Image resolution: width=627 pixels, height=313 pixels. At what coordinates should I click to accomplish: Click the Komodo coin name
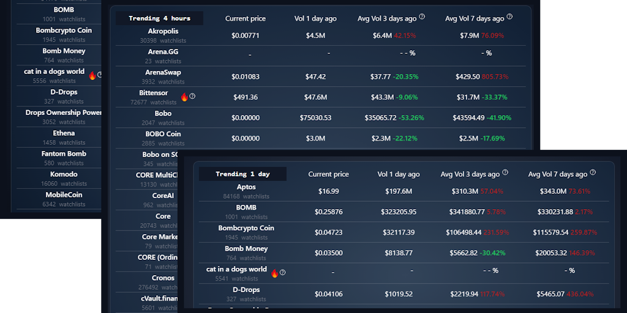coord(64,174)
